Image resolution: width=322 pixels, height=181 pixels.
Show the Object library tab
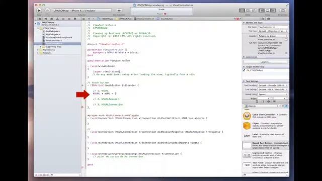[x=268, y=102]
